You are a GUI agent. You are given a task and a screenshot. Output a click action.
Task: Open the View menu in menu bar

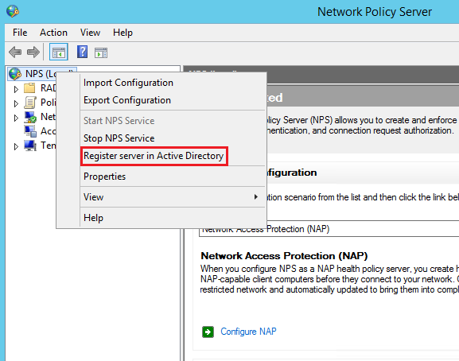coord(90,33)
